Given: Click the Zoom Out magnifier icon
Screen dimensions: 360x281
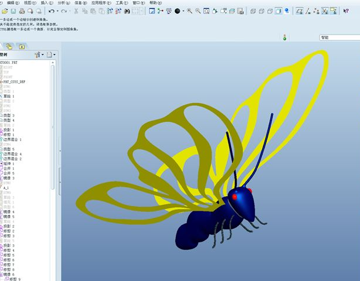Looking at the screenshot, I should tap(198, 11).
